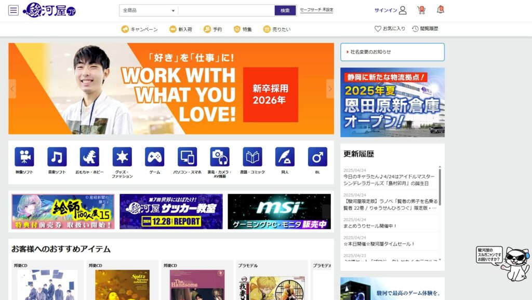Select the 映像ソフト video camera category icon

[24, 157]
